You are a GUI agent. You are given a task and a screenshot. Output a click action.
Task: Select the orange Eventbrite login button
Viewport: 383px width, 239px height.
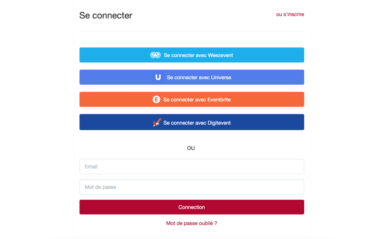[x=192, y=99]
